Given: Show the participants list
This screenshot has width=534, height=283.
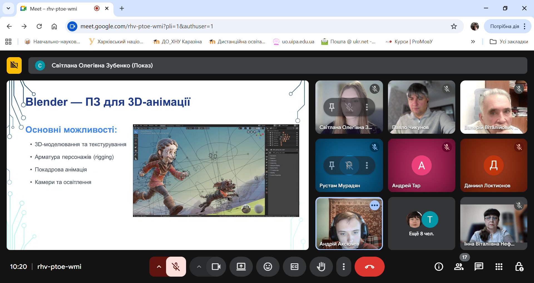Looking at the screenshot, I should click(x=459, y=267).
